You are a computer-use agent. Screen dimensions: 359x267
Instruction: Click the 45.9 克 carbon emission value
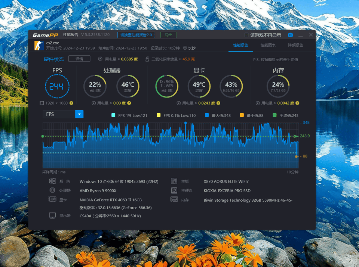click(x=188, y=59)
